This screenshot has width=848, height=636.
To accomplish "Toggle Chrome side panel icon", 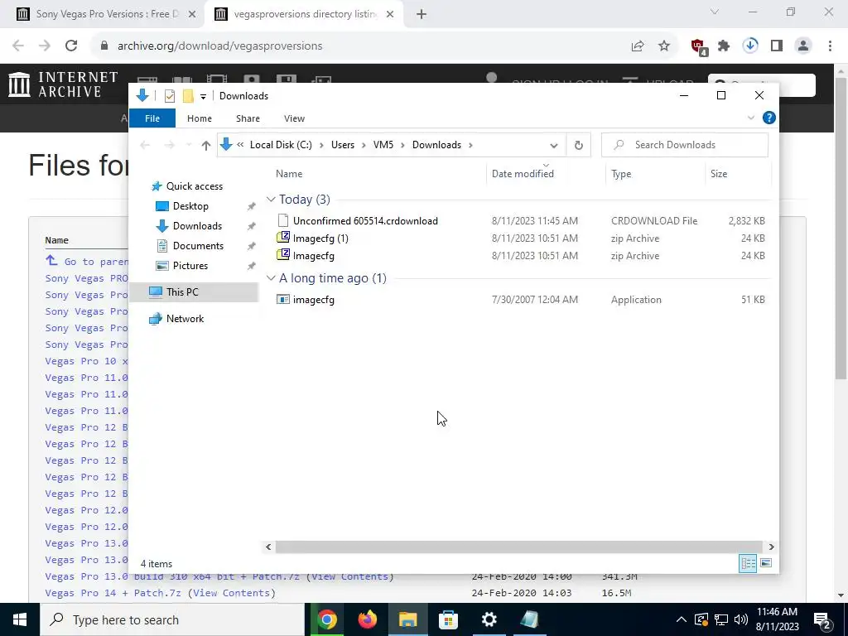I will point(777,46).
